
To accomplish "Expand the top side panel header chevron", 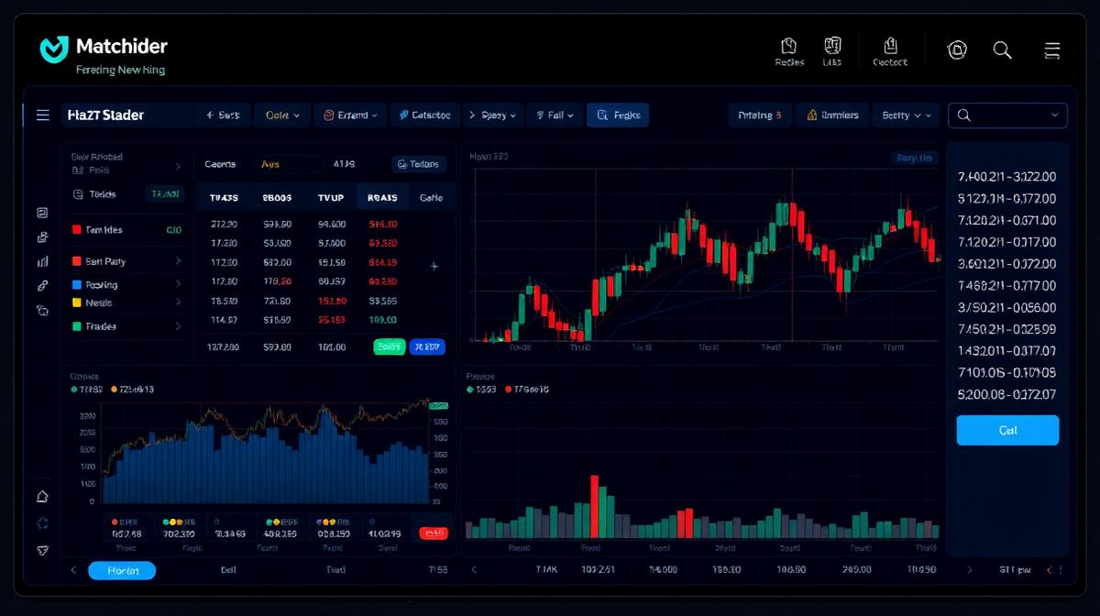I will 178,167.
